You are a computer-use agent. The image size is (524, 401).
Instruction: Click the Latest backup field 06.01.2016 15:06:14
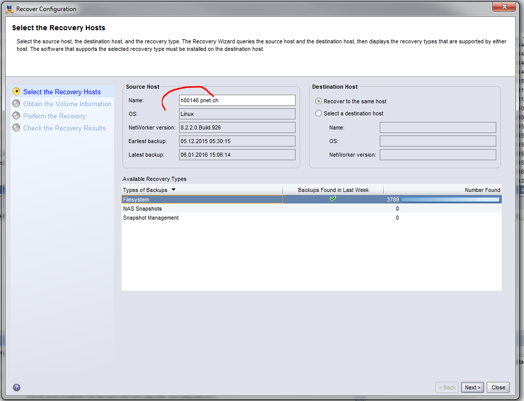point(237,155)
